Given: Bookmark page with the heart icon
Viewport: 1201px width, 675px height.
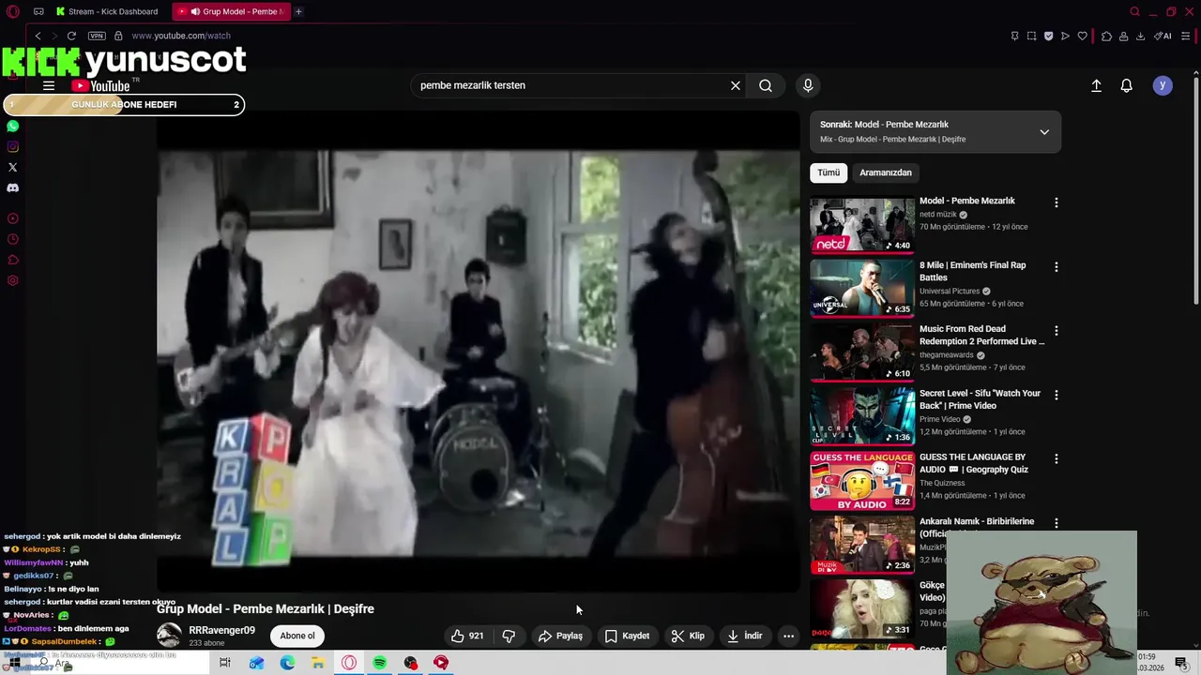Looking at the screenshot, I should click(x=1082, y=36).
